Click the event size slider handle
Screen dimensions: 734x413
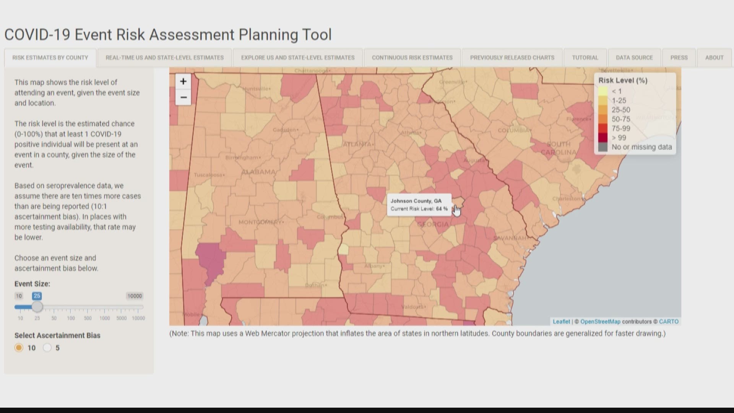[37, 307]
